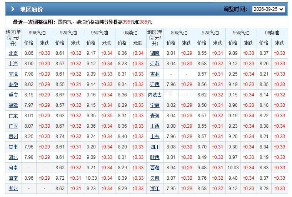
Task: Click 北京 0# diesel change value 0.34
Action: (x=138, y=53)
